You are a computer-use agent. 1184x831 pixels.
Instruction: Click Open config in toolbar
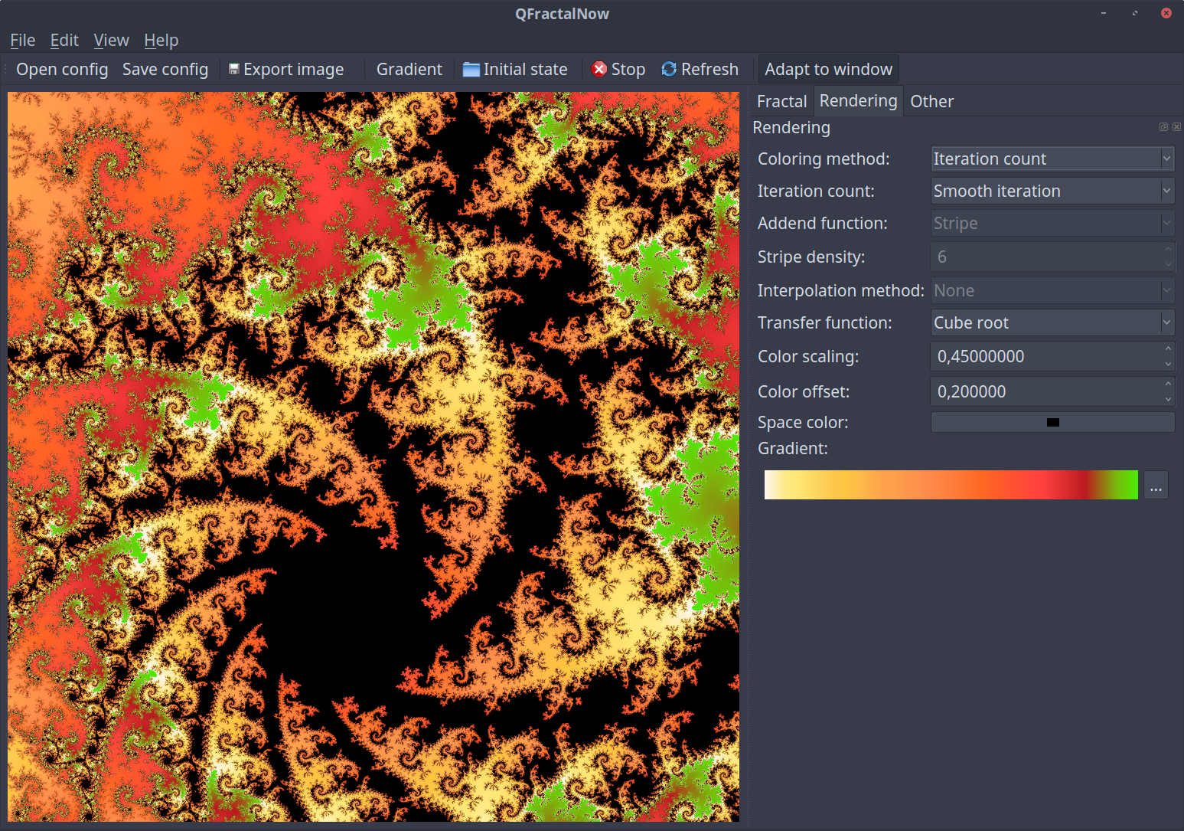pyautogui.click(x=62, y=69)
